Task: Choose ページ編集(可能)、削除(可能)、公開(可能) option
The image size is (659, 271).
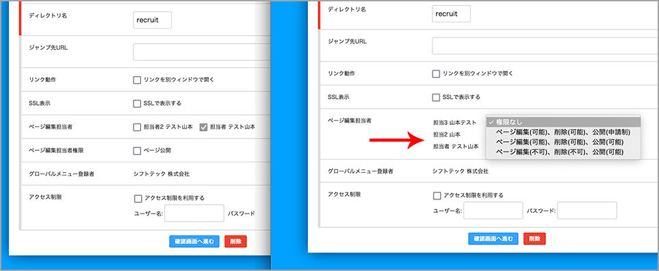Action: [563, 142]
